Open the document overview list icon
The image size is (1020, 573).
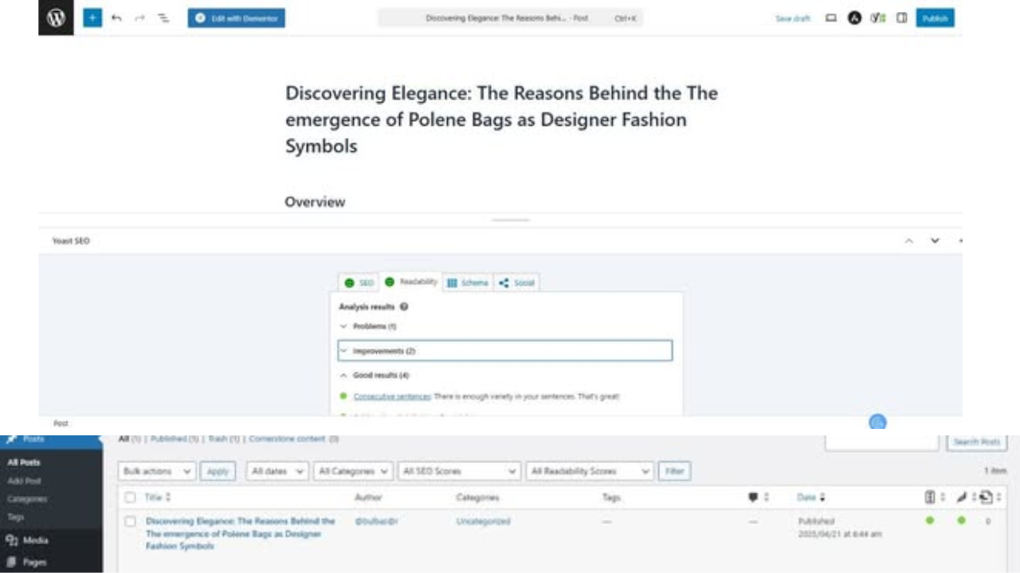pyautogui.click(x=163, y=18)
